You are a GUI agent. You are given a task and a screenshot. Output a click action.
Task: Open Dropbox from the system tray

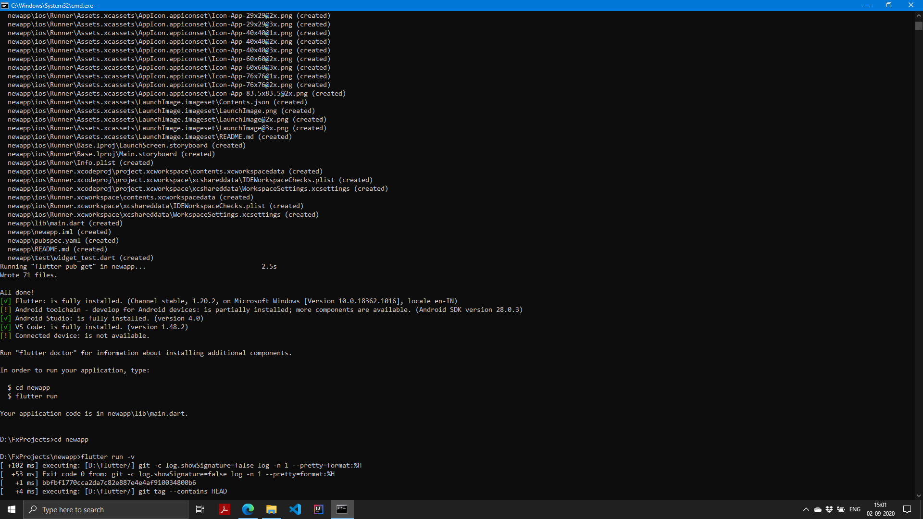(829, 509)
